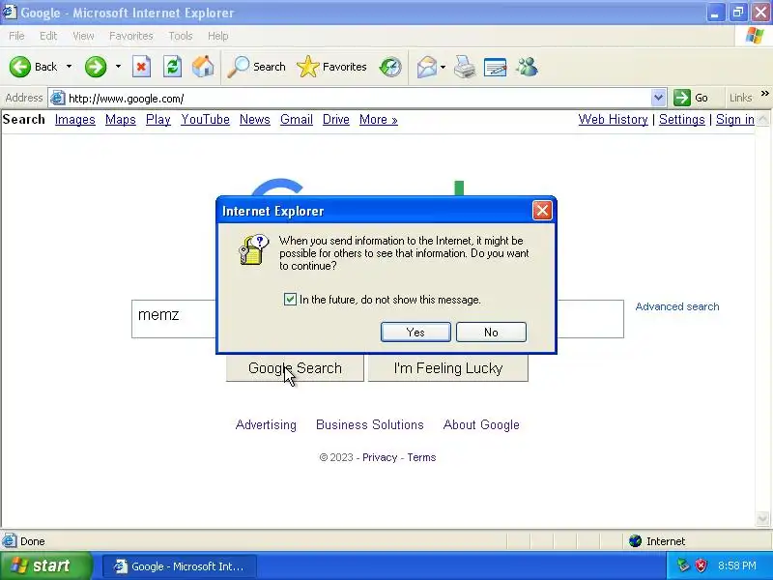773x580 pixels.
Task: Click the 8:58 PM clock
Action: 737,565
